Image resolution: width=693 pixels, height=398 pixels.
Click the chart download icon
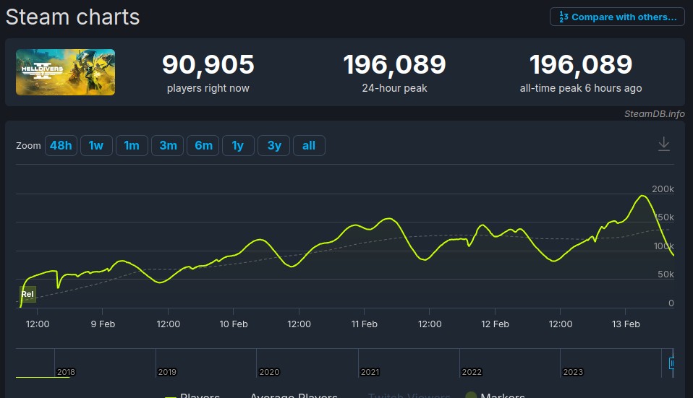(664, 144)
